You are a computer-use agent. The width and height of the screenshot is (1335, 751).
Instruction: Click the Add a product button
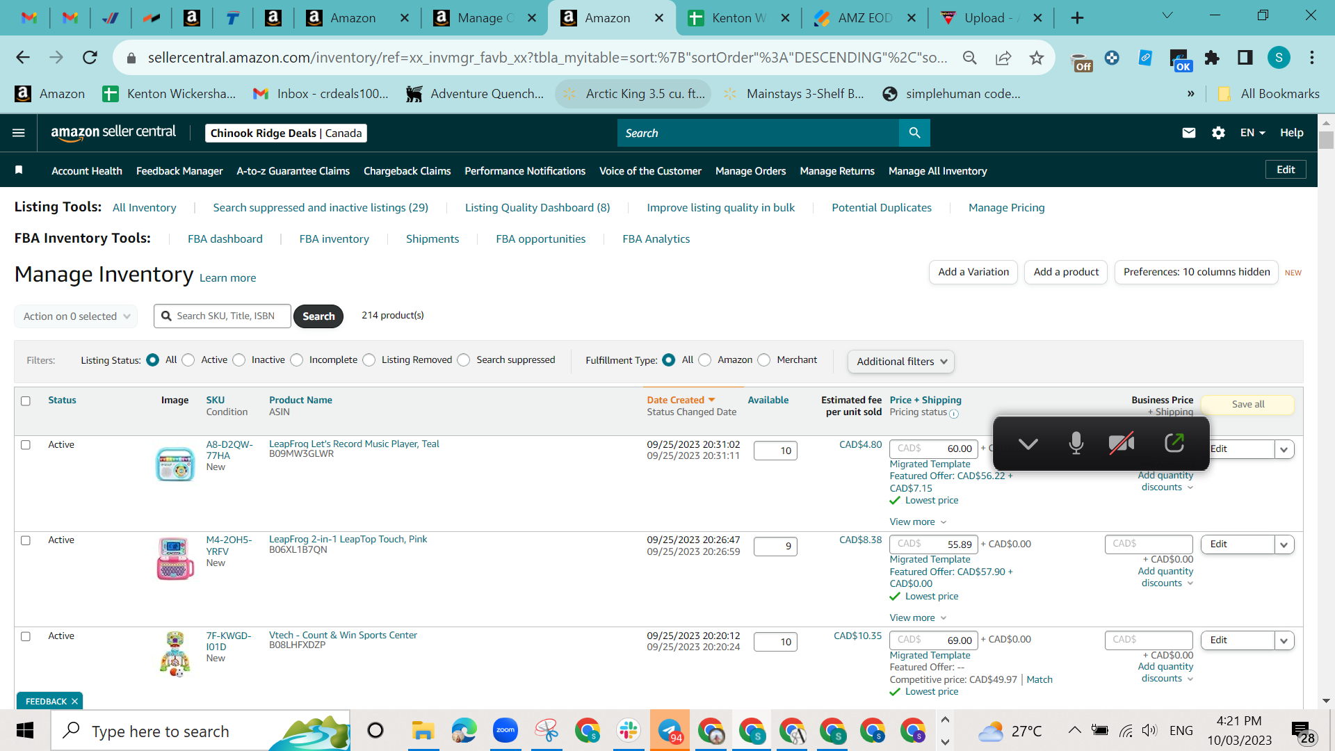1066,272
